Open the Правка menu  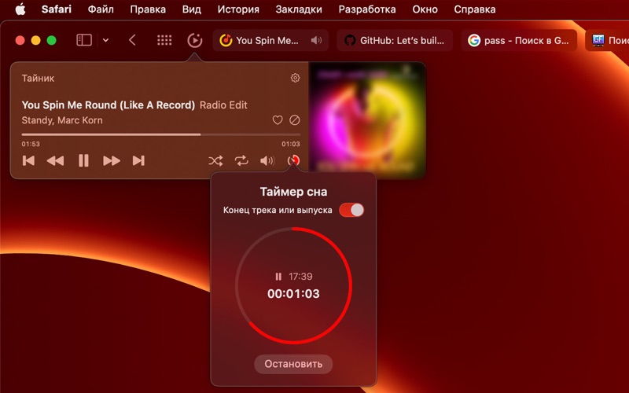pyautogui.click(x=148, y=9)
